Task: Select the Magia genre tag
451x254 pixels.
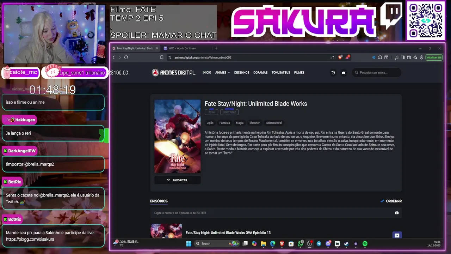Action: (x=240, y=123)
